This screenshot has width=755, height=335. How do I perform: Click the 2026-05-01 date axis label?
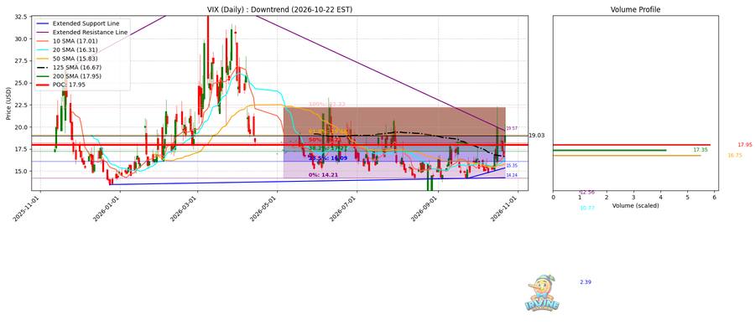click(x=263, y=209)
